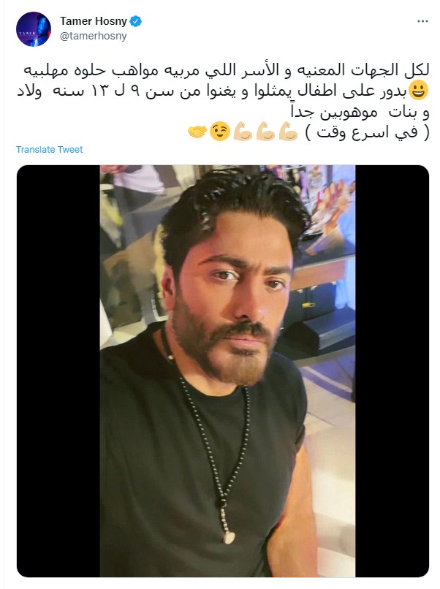
Task: Click the right black bar of the media
Action: pos(392,370)
